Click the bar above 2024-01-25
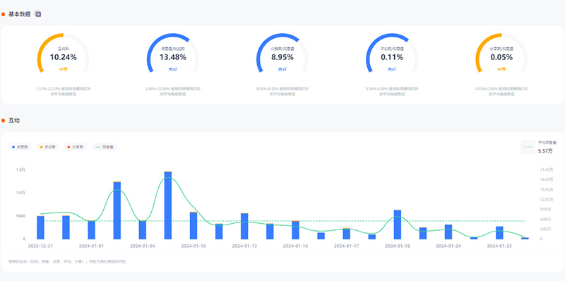The height and width of the screenshot is (281, 565). [x=499, y=233]
